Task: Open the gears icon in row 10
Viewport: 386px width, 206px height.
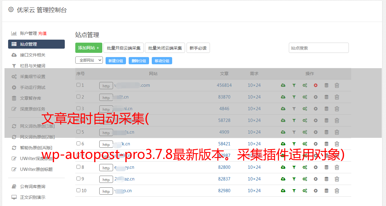Action: [305, 191]
